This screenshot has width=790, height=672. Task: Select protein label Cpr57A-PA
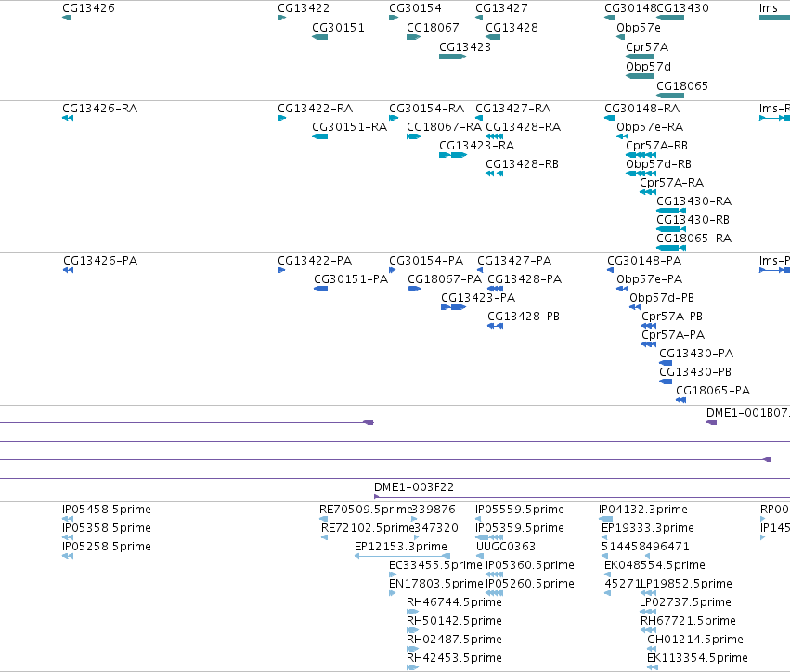(673, 335)
